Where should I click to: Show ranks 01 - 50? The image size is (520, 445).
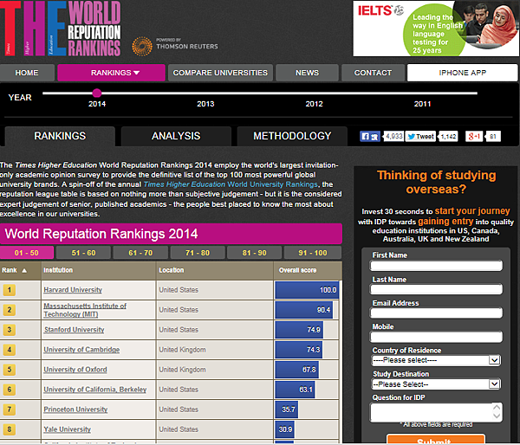click(27, 253)
